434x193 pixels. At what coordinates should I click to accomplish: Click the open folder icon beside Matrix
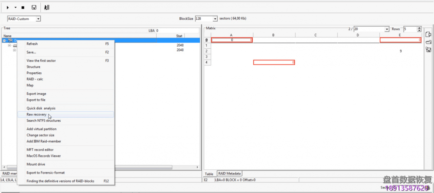tap(428, 42)
